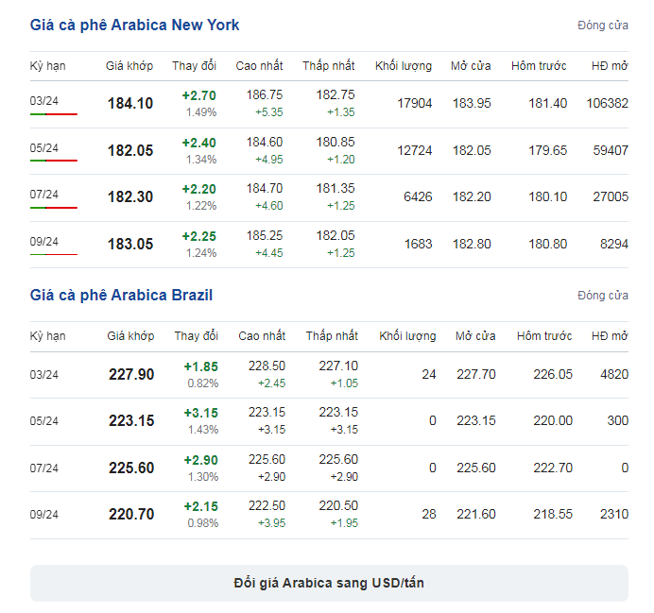This screenshot has width=654, height=613.
Task: Click the Hôm trước header in Brazil table
Action: point(544,336)
